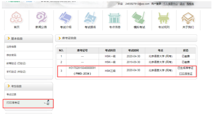
Task: Click 个人信息中心 link at top
Action: [170, 4]
